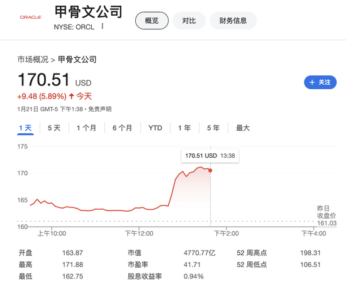Select the 5 年 time range
Screen dimensions: 346x289
(x=213, y=128)
